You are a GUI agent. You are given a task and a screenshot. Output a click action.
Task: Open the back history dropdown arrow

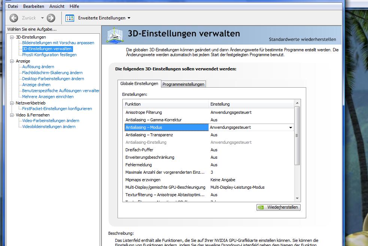click(x=42, y=18)
